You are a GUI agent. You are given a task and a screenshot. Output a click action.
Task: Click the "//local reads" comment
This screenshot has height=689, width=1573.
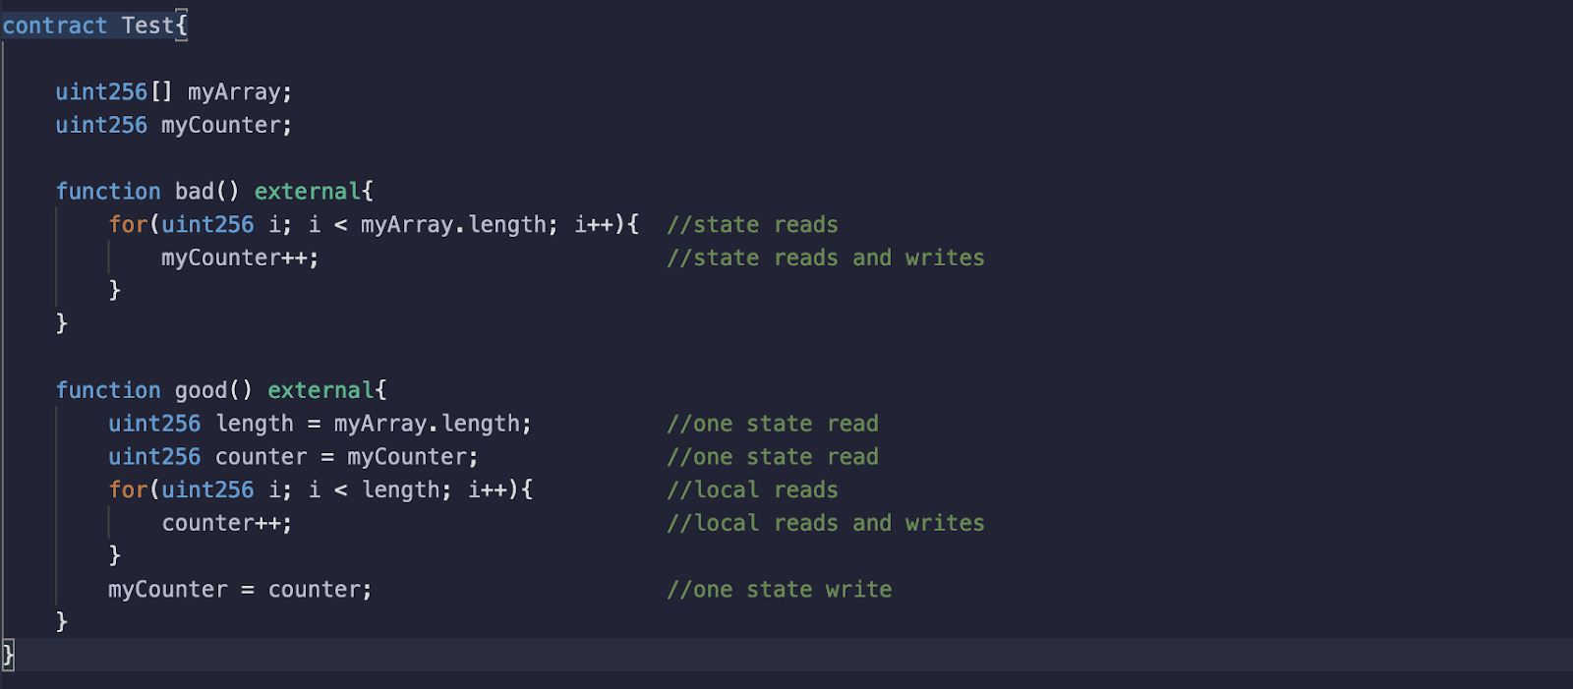coord(752,490)
